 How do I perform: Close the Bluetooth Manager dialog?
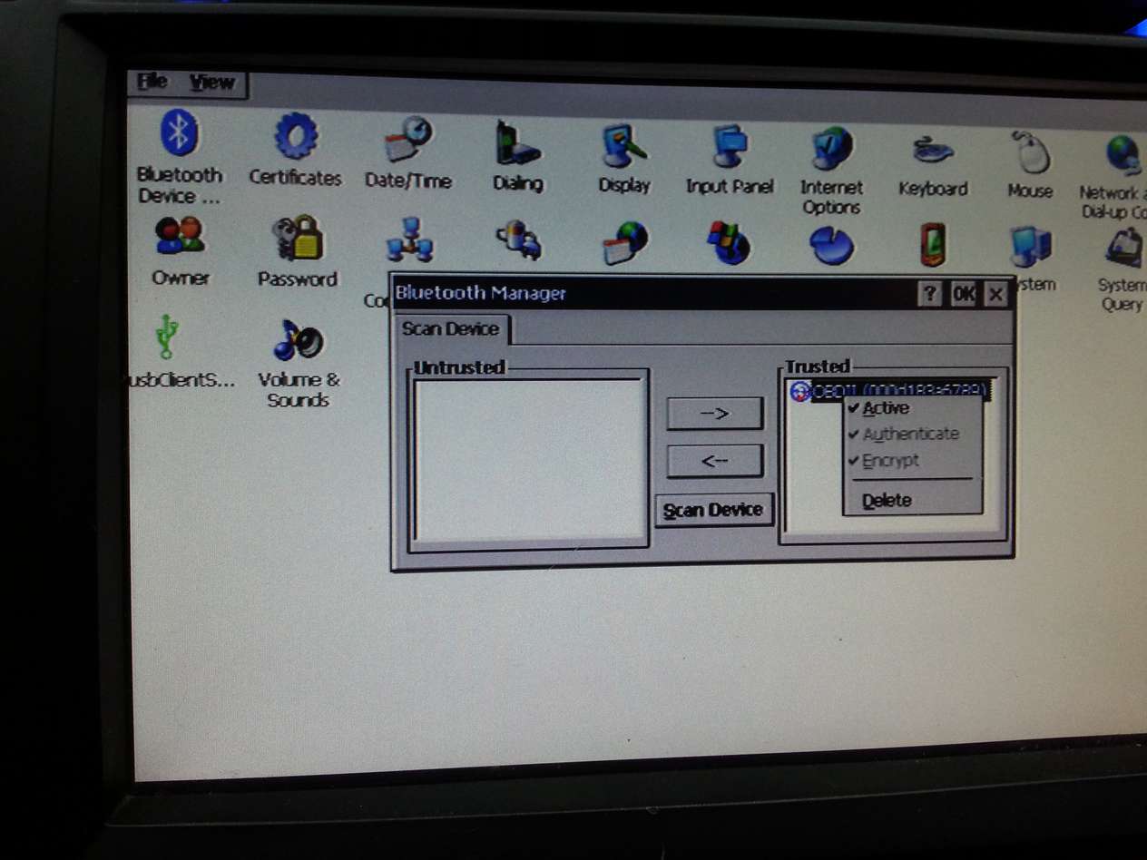click(x=996, y=294)
